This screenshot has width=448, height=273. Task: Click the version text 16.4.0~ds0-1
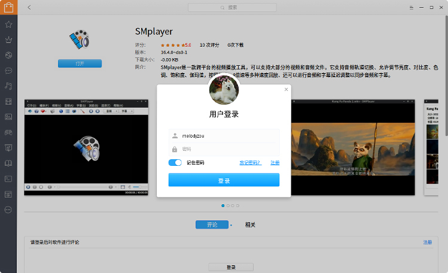pyautogui.click(x=174, y=52)
